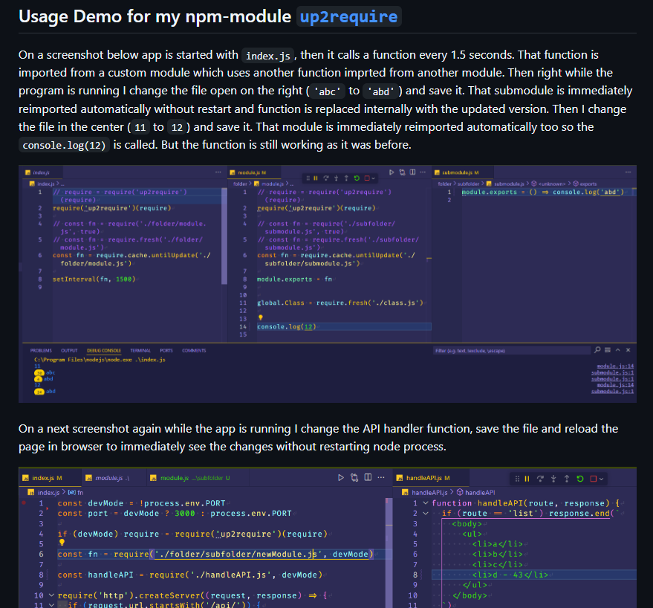Viewport: 653px width, 608px height.
Task: In first screenshot, open module.js:14 link beside output 12
Action: point(615,385)
